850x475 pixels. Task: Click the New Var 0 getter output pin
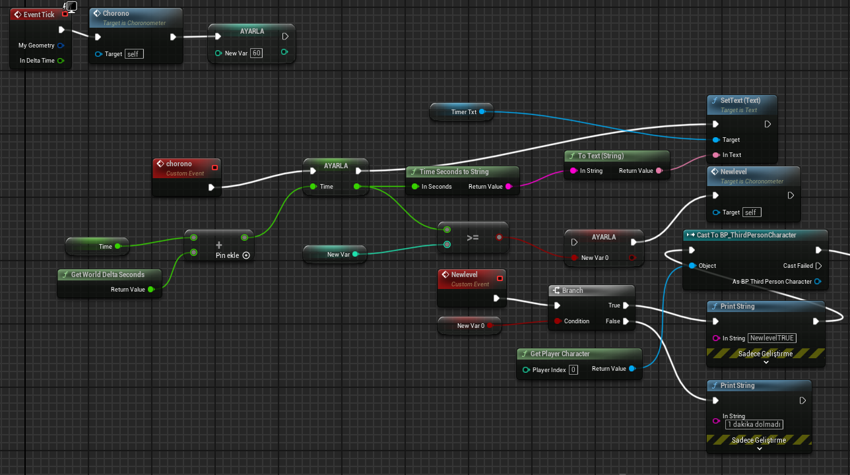pyautogui.click(x=491, y=326)
